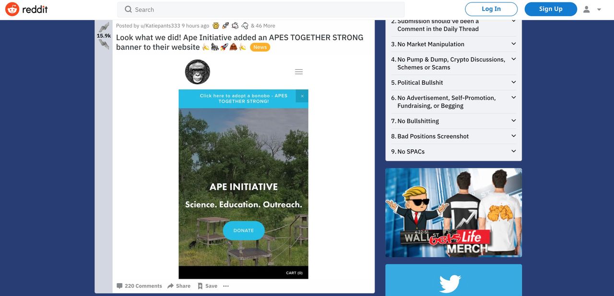Expand rule 7 No Bullshitting

pyautogui.click(x=513, y=121)
